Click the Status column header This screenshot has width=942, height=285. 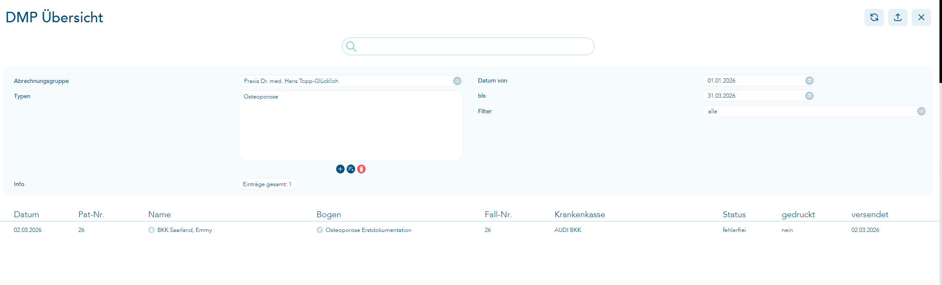tap(734, 215)
